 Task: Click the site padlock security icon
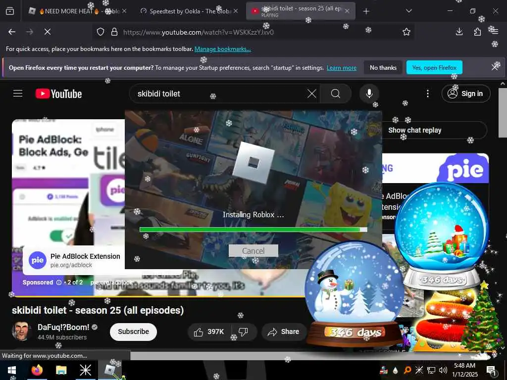coord(114,32)
